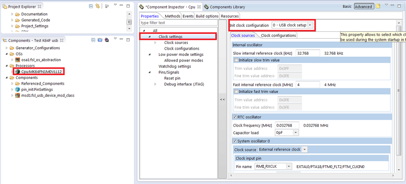Uncheck the RTC oscillator checkbox
The height and width of the screenshot is (184, 406).
[x=235, y=117]
